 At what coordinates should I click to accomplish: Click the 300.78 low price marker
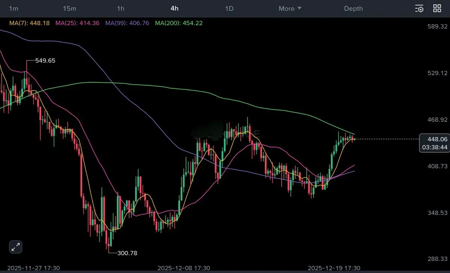click(x=127, y=253)
